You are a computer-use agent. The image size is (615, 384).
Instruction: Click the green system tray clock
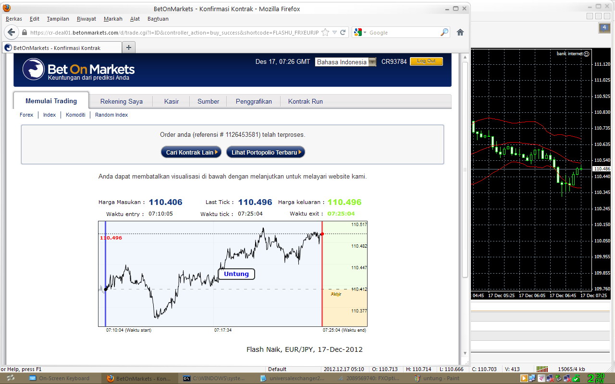click(x=596, y=378)
